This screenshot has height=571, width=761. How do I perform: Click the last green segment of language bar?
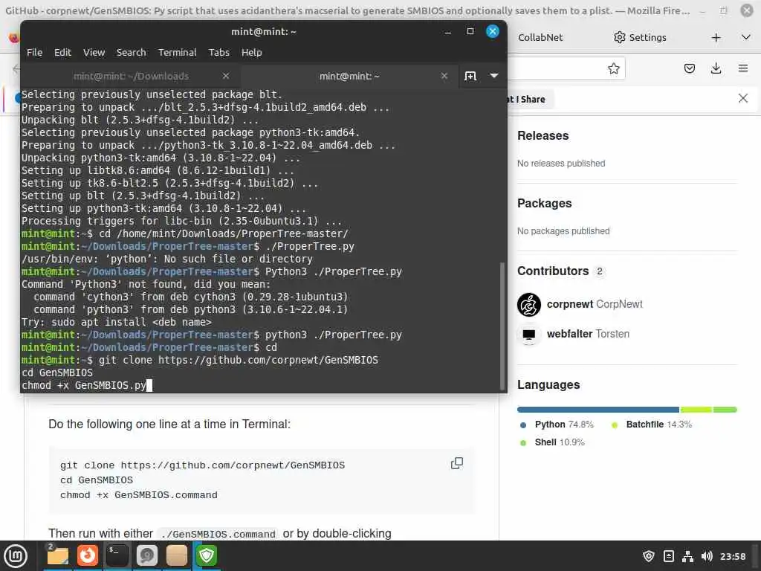(x=725, y=410)
